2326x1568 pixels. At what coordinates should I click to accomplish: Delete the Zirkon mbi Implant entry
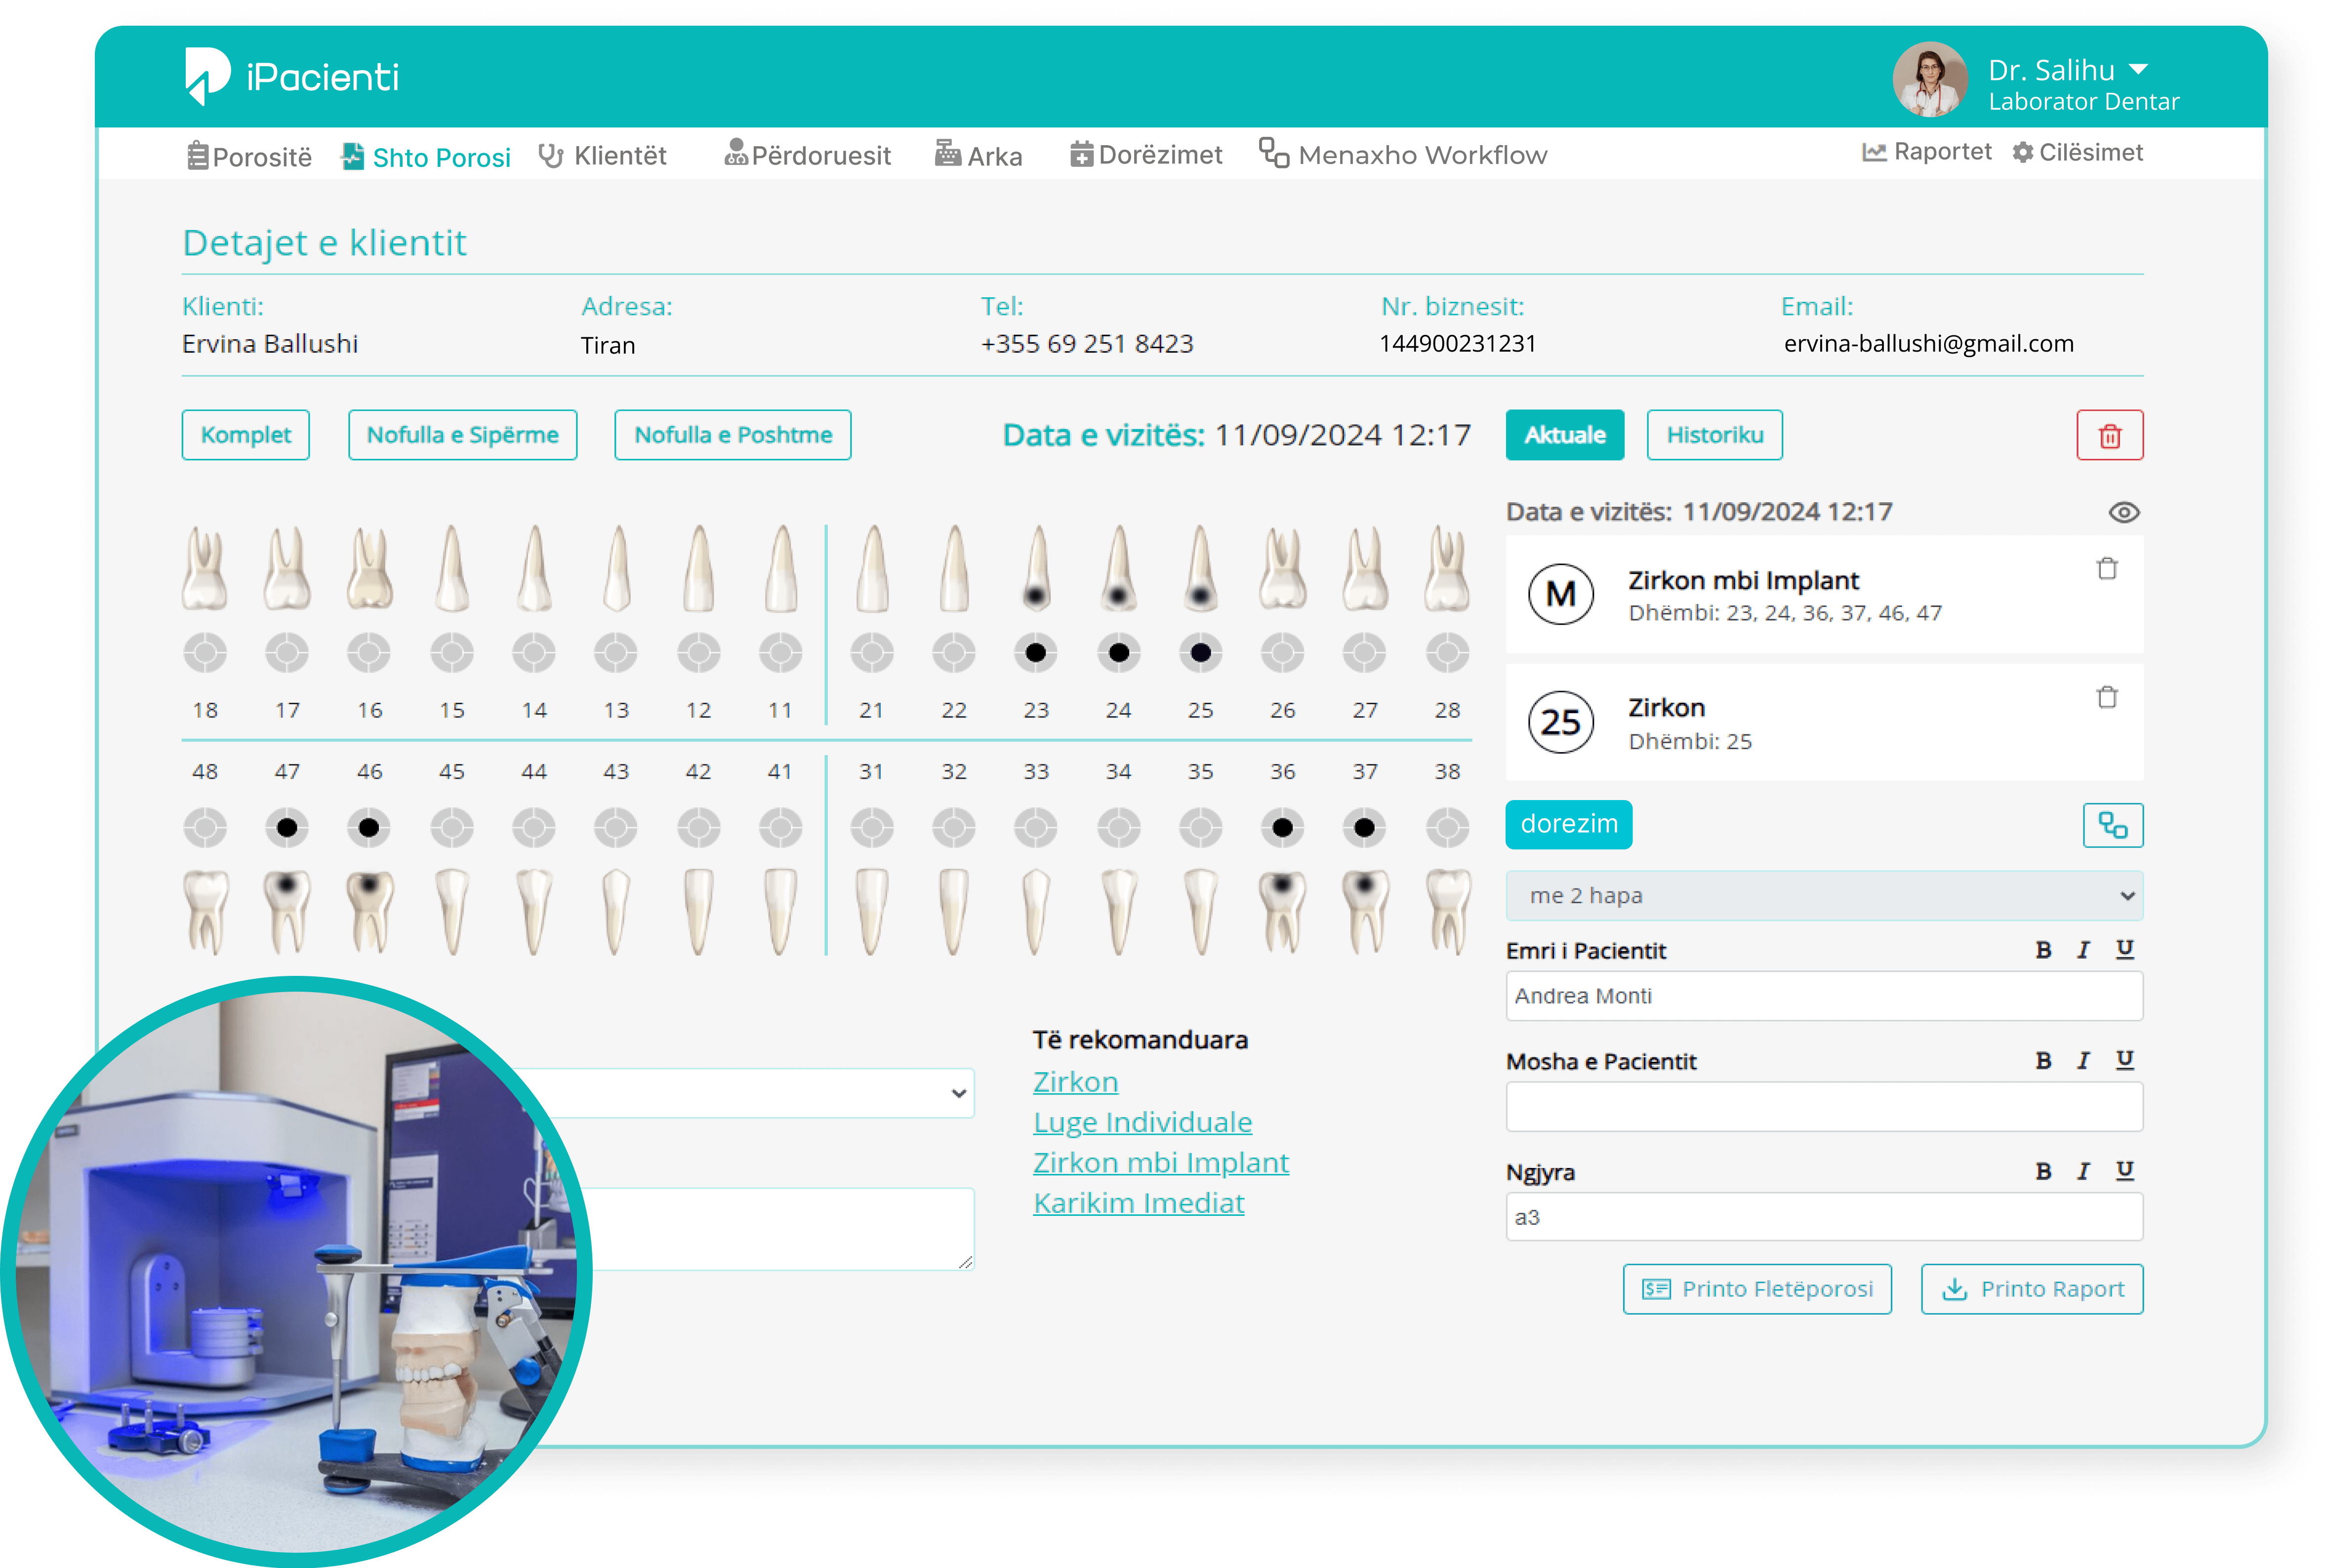point(2106,568)
